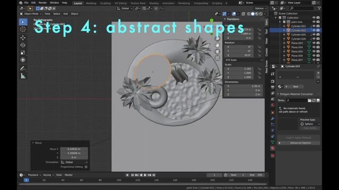This screenshot has height=190, width=339.
Task: Switch to the Layout workspace tab
Action: [x=78, y=3]
